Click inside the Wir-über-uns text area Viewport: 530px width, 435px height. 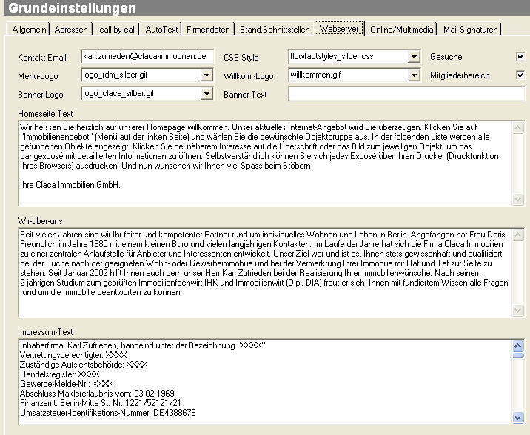click(265, 272)
